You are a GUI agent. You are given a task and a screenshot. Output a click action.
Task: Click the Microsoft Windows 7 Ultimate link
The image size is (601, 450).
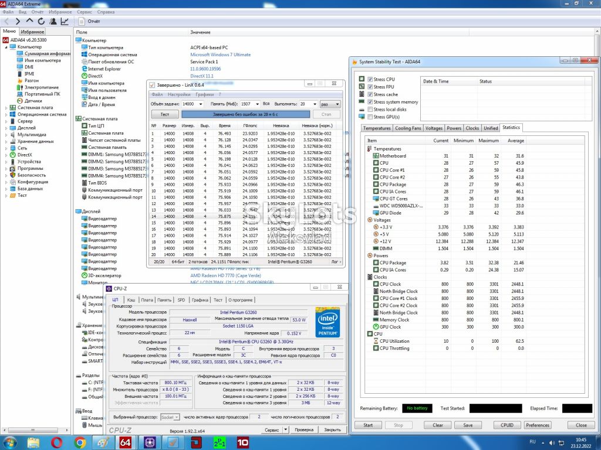[221, 54]
